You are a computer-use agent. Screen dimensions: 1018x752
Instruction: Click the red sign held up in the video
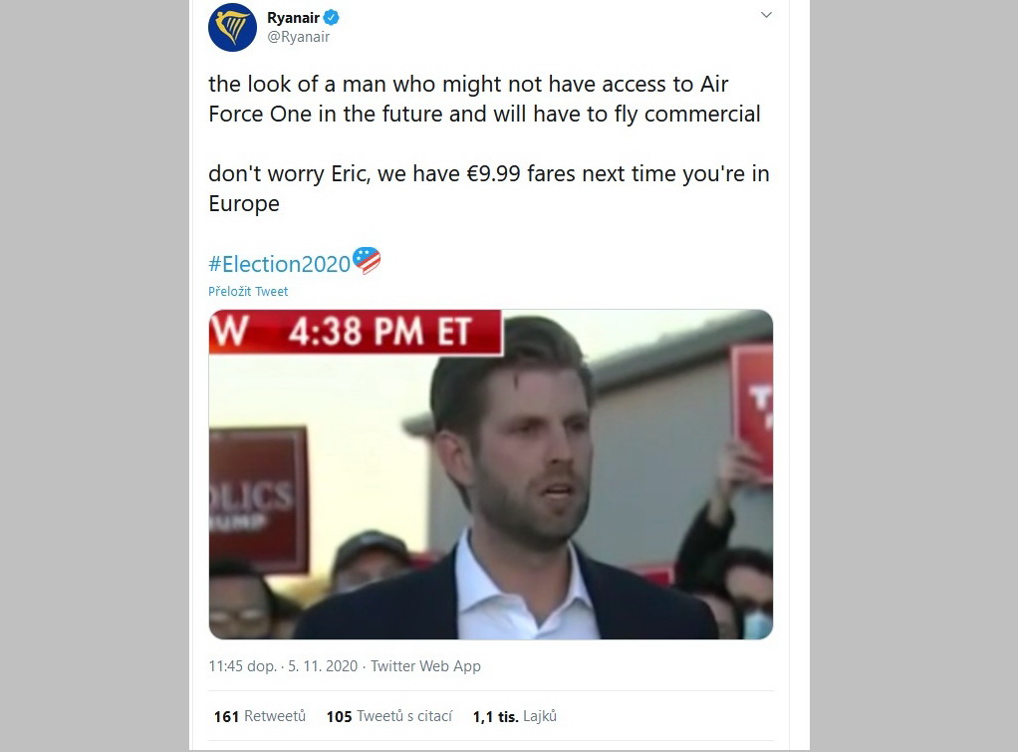tap(752, 409)
